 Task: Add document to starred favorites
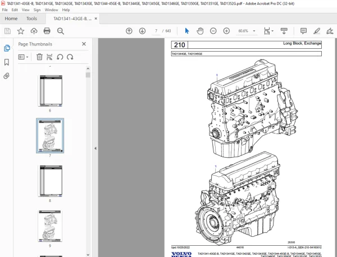pos(21,31)
